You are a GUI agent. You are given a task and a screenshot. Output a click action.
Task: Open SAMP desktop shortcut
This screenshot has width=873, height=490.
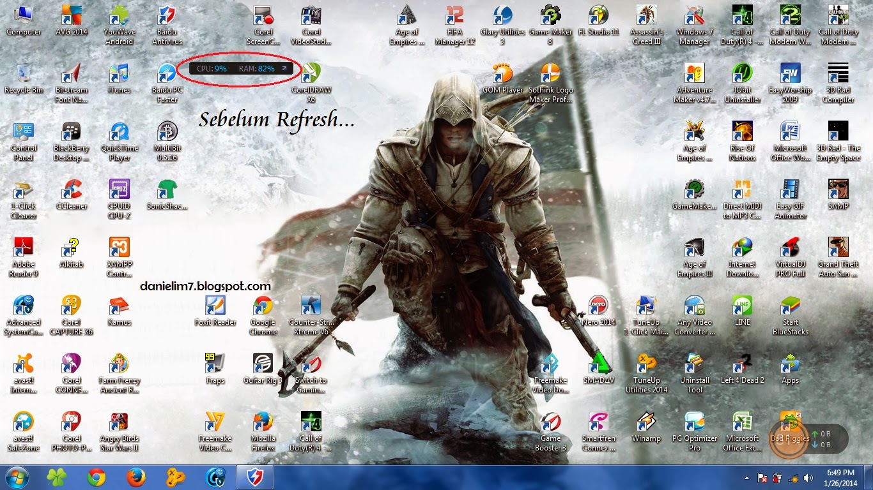point(838,195)
